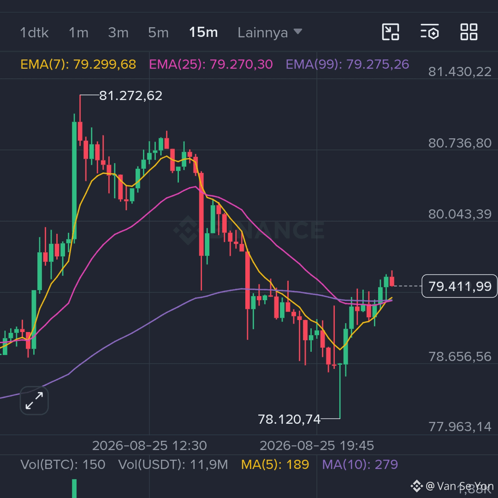Click the Binance logo beside Van Se Yon
The width and height of the screenshot is (498, 498).
pyautogui.click(x=416, y=486)
